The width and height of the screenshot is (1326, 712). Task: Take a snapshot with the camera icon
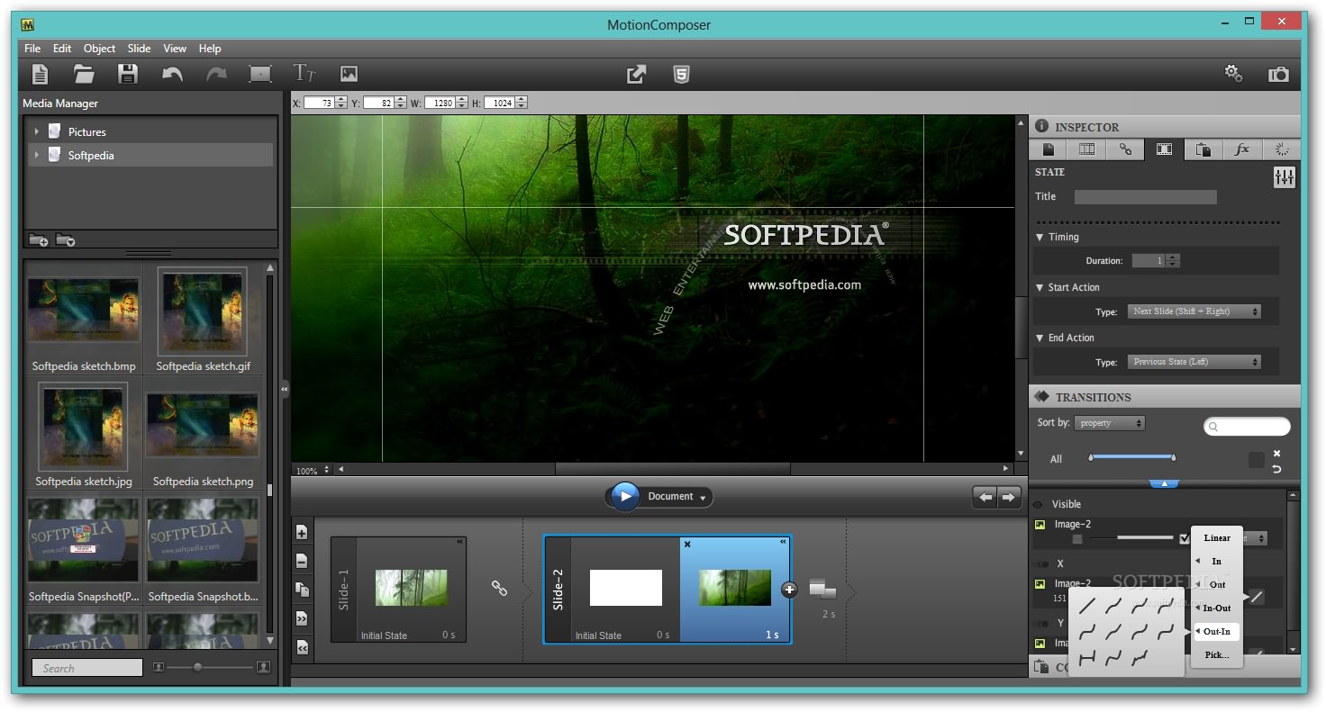1278,75
